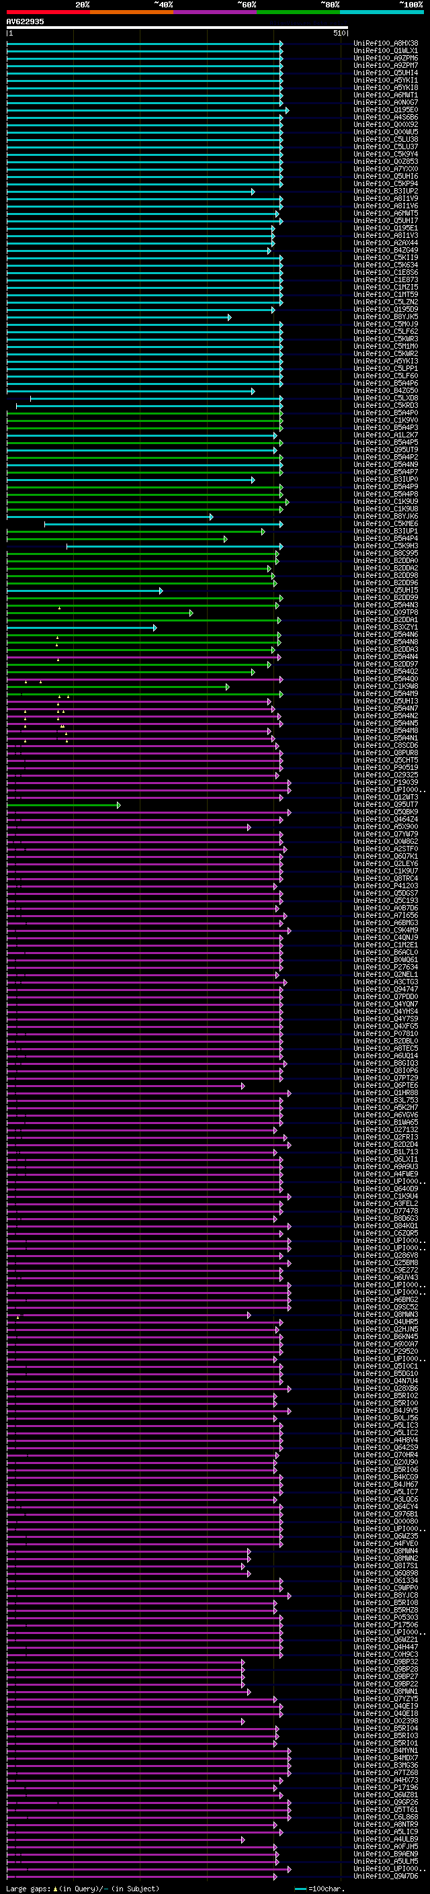
Task: Select the UniRef100_Q1HR88 label
Action: pyautogui.click(x=386, y=1093)
